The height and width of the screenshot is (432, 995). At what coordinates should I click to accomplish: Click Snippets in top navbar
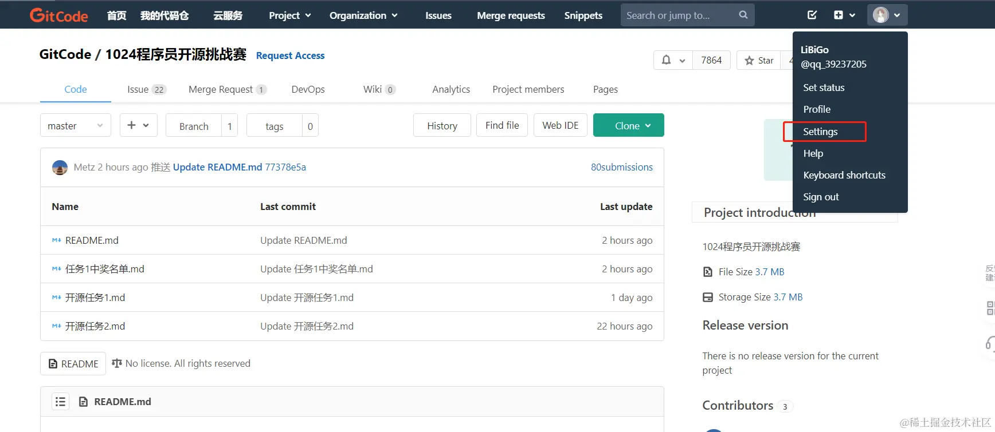[583, 15]
